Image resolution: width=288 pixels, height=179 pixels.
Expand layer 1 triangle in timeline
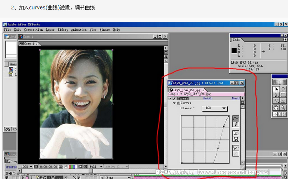tap(23, 178)
